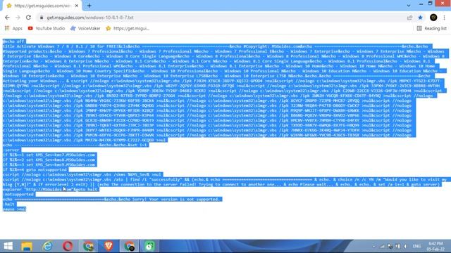451x253 pixels.
Task: Click the ENG language indicator
Action: point(416,246)
